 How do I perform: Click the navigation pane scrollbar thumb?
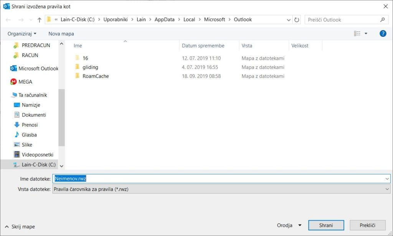pyautogui.click(x=61, y=118)
